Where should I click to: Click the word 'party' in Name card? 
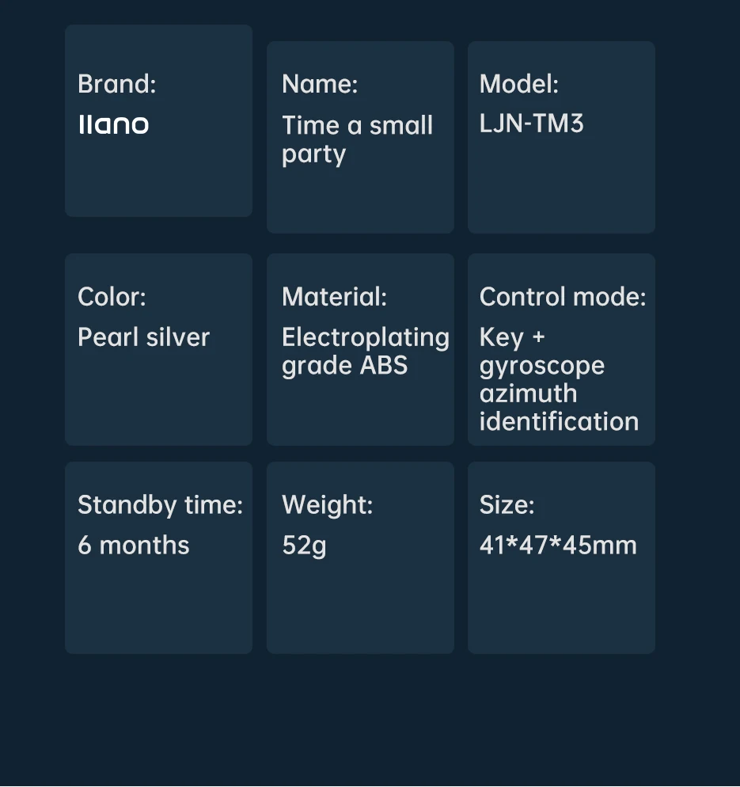[x=313, y=154]
